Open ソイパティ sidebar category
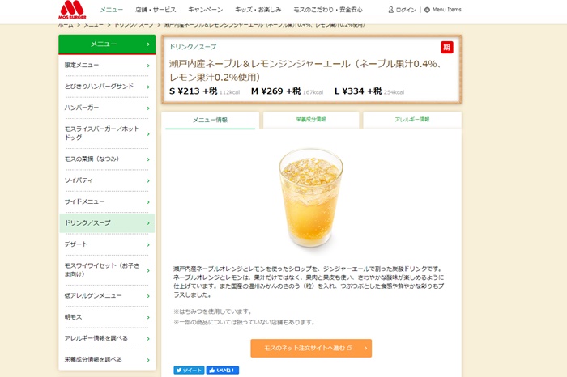This screenshot has width=567, height=377. (107, 180)
